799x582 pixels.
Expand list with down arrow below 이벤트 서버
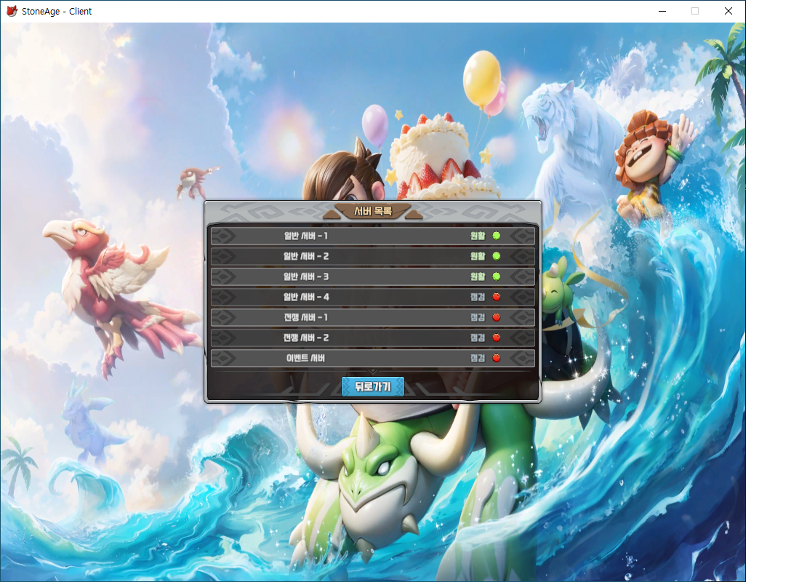click(373, 372)
